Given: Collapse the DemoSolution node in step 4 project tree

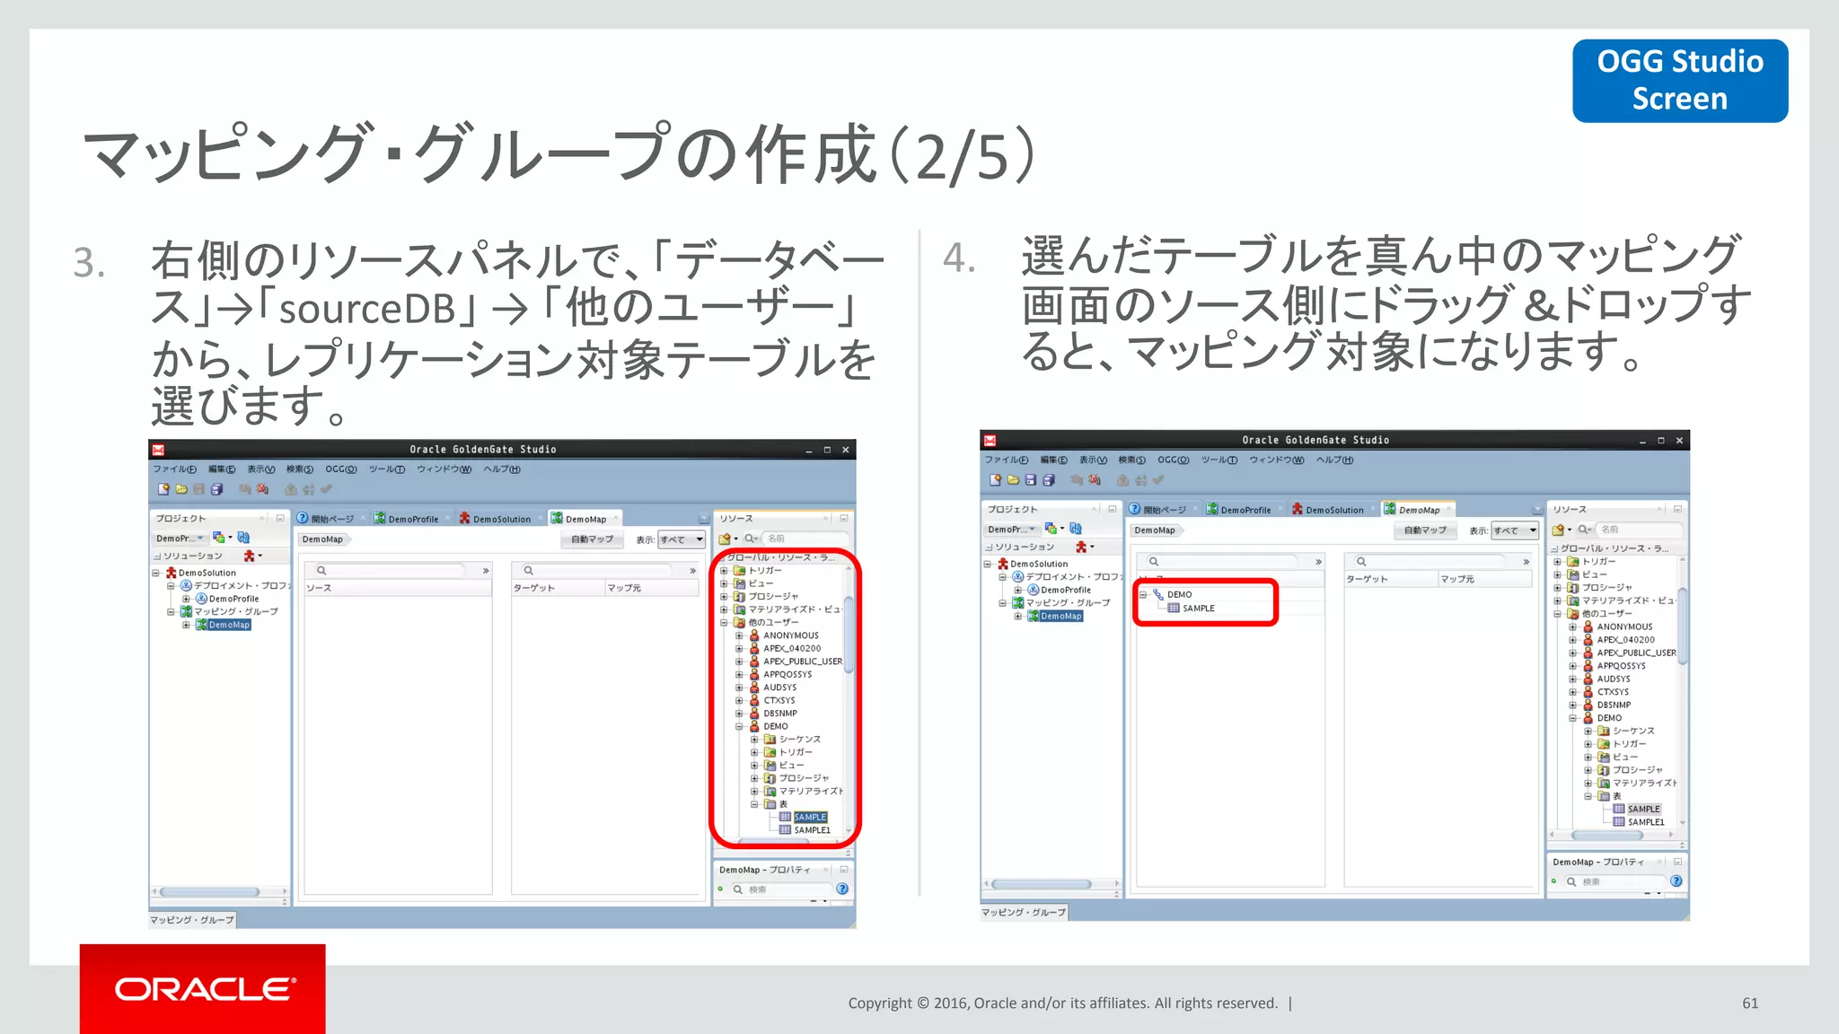Looking at the screenshot, I should pos(987,564).
